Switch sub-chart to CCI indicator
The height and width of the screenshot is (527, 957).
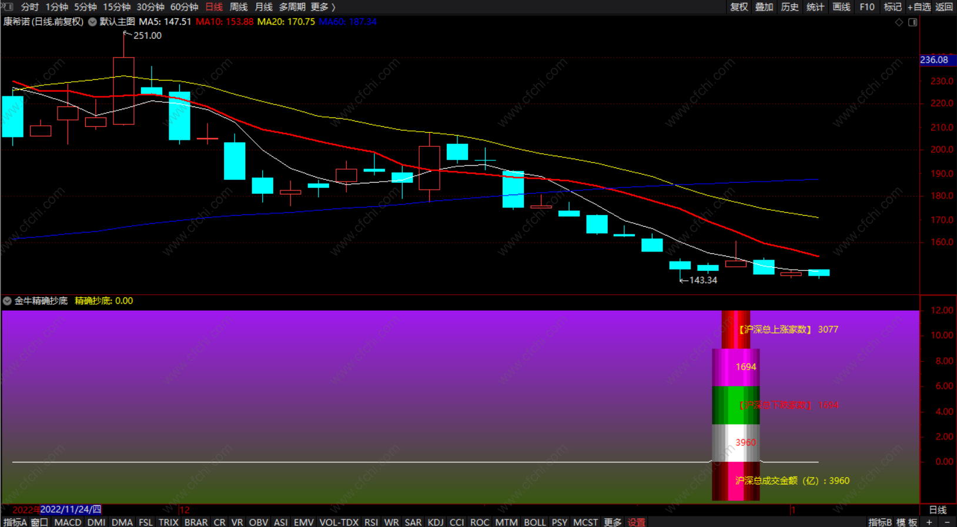(x=457, y=522)
